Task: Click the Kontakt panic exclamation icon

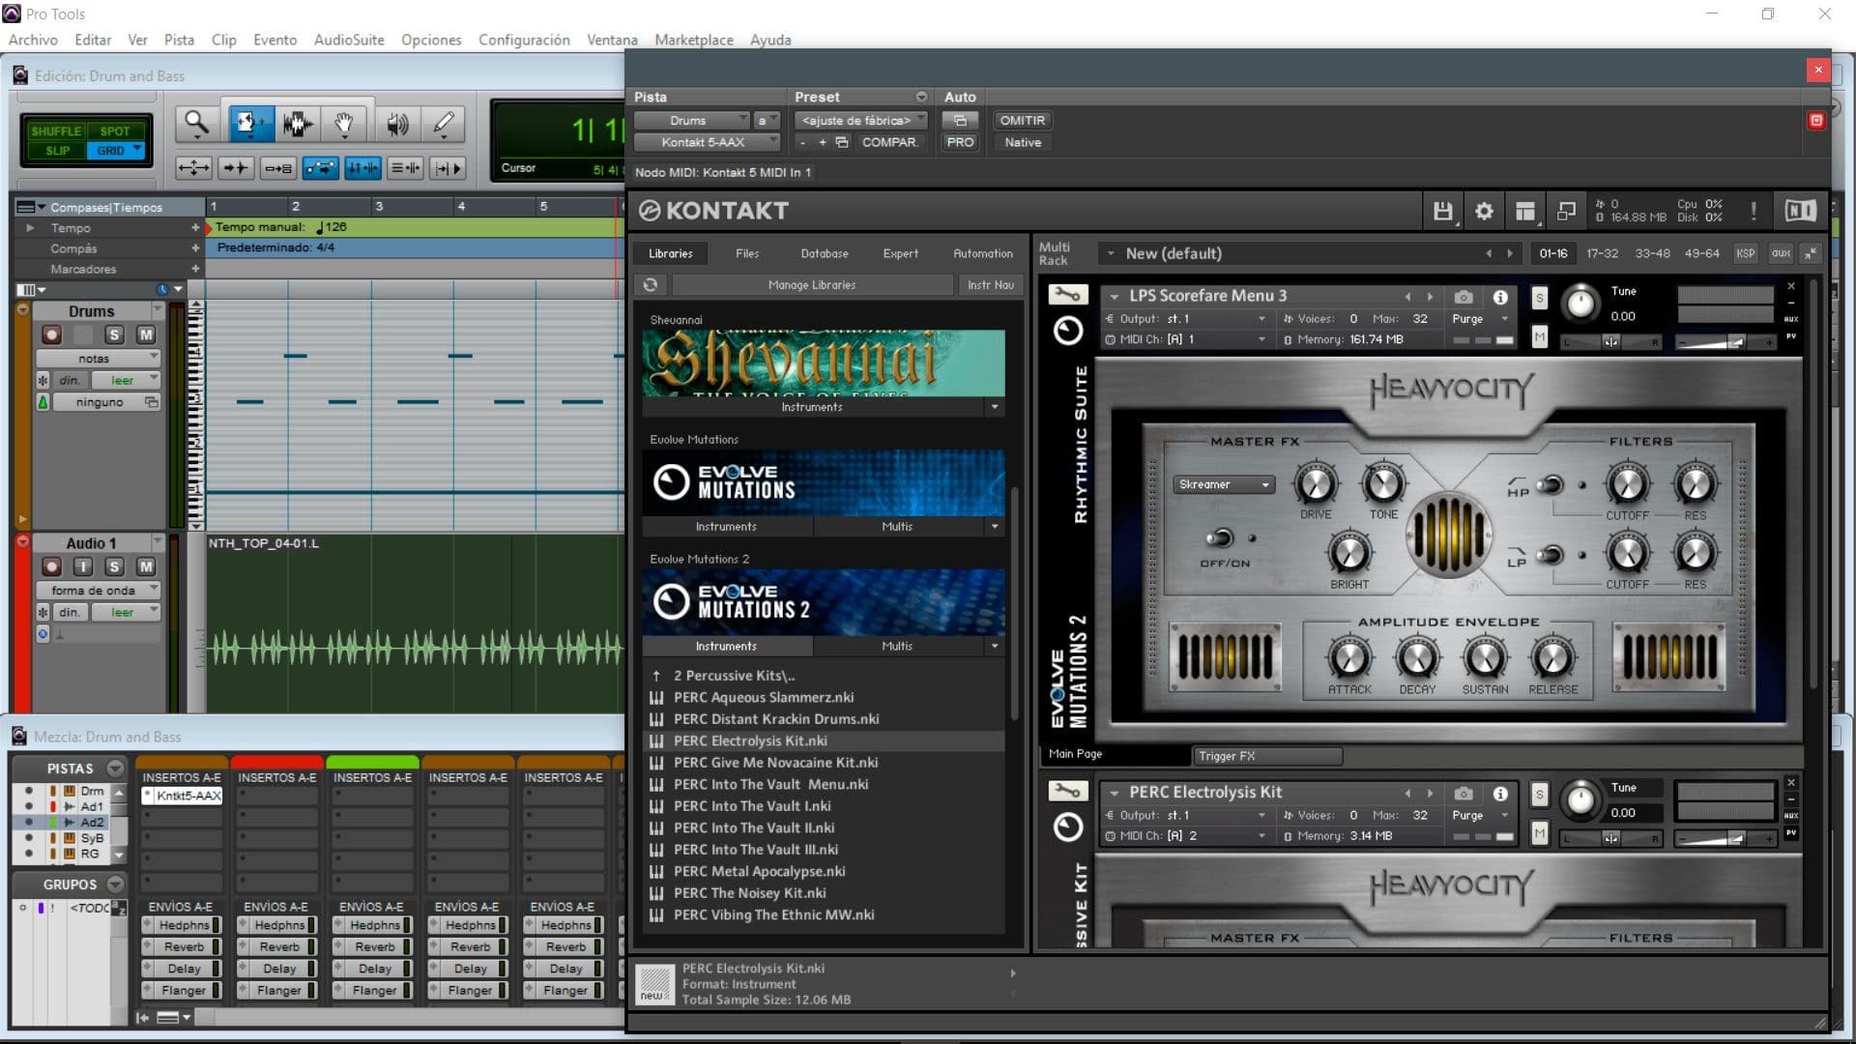Action: coord(1754,211)
